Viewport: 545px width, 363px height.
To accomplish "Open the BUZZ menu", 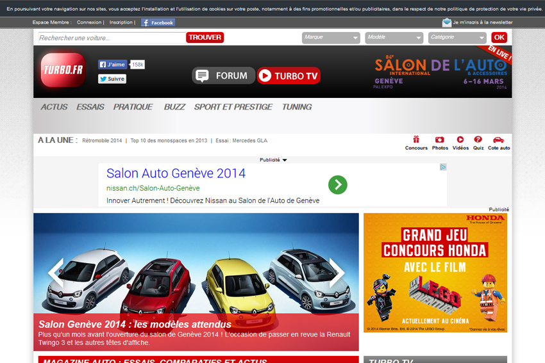I will coord(174,107).
